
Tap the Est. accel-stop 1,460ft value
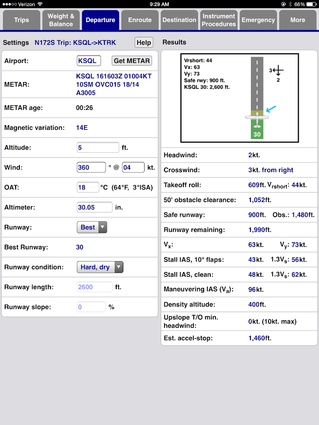point(260,338)
